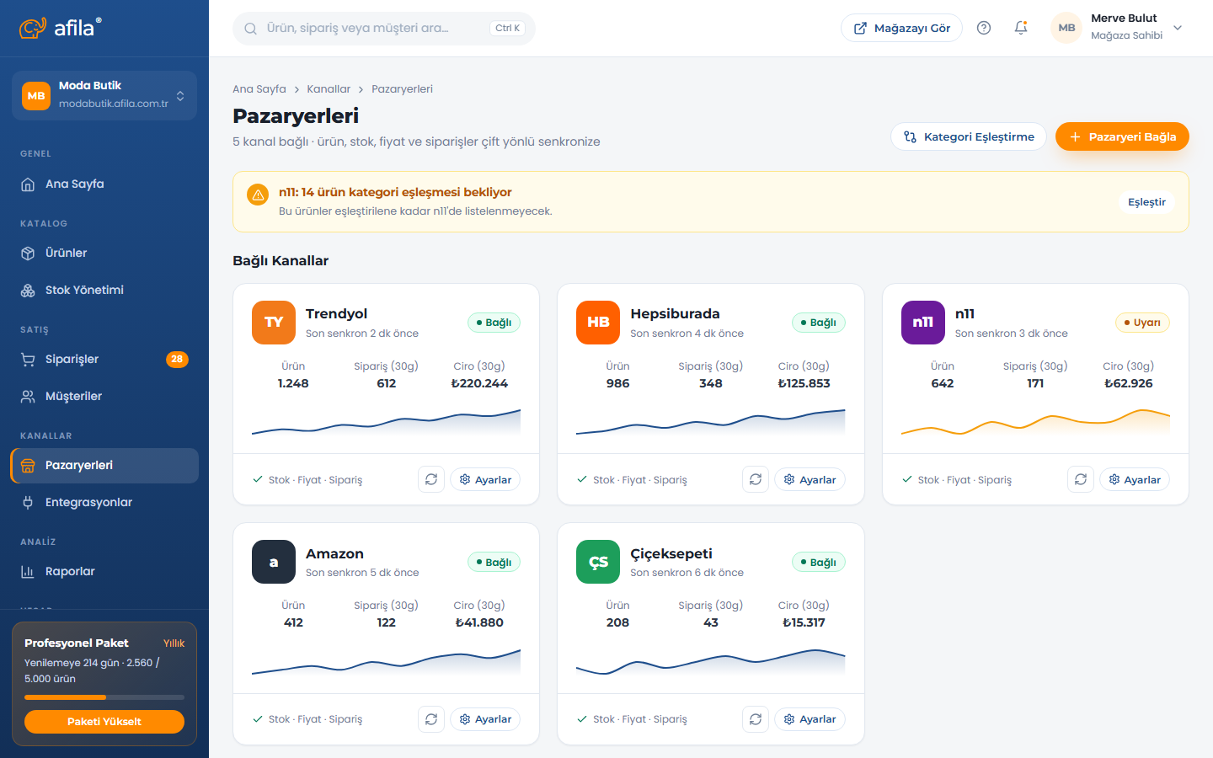Image resolution: width=1213 pixels, height=758 pixels.
Task: Focus the product search field
Action: tap(384, 29)
